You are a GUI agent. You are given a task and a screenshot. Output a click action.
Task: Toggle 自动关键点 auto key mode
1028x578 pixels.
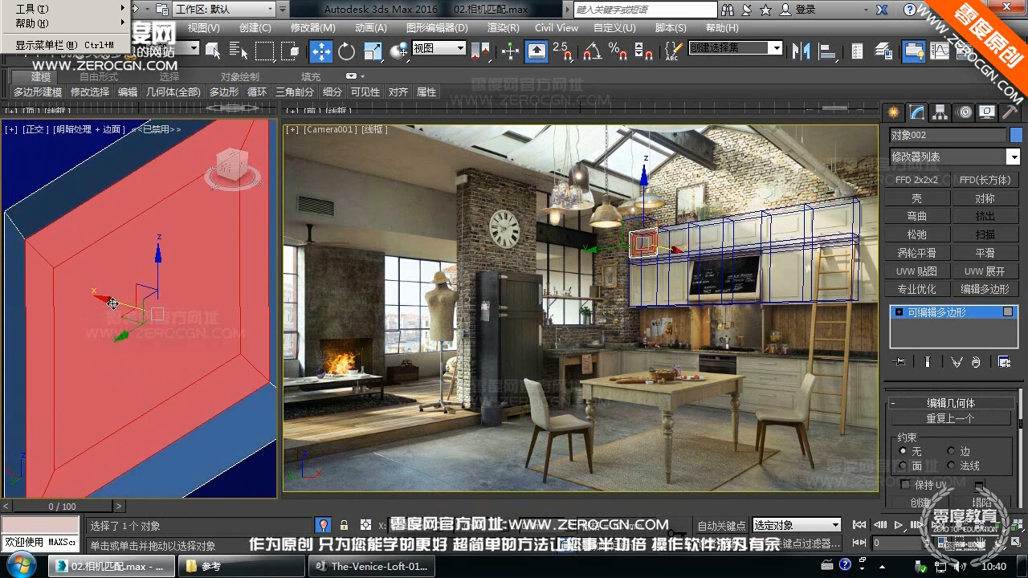click(x=723, y=525)
